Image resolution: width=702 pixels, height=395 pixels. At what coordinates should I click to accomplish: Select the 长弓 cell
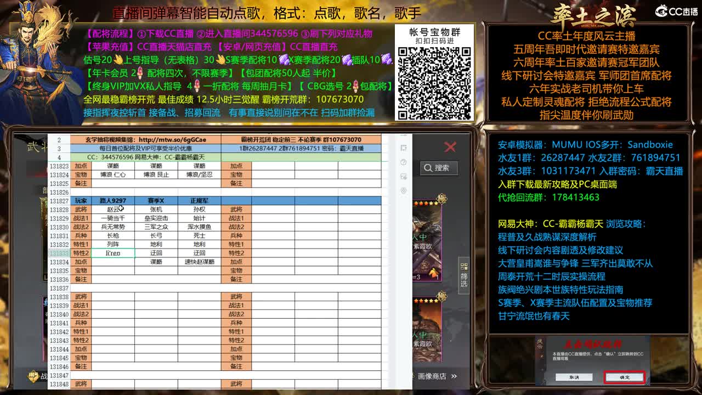[156, 236]
